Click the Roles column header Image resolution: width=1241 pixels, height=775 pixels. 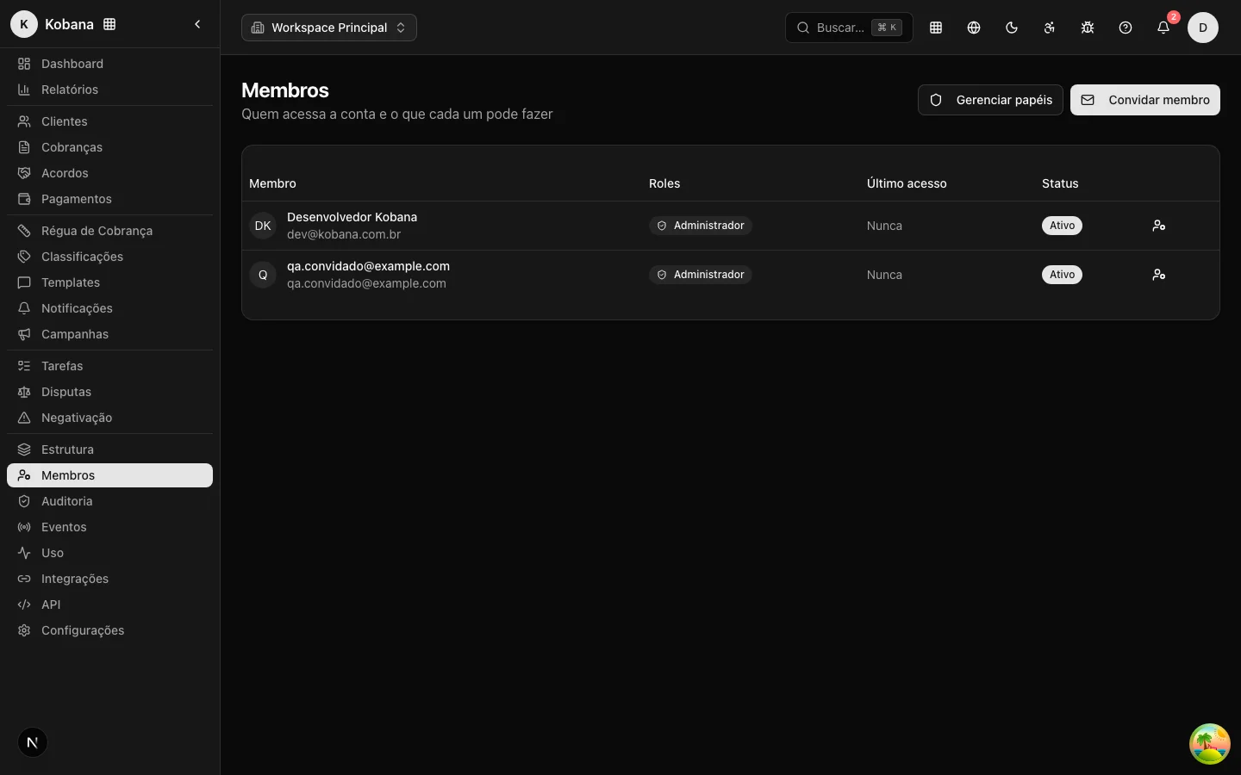664,183
